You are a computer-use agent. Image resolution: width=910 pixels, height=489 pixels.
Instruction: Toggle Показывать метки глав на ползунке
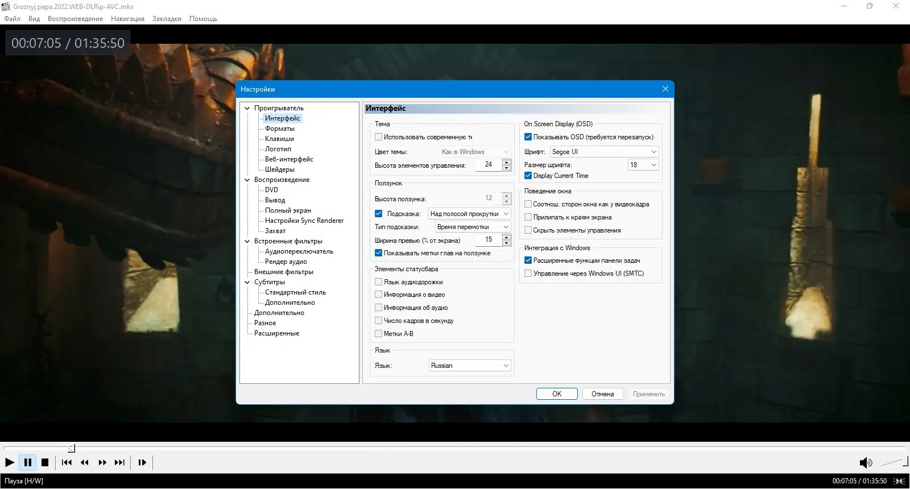pyautogui.click(x=378, y=253)
